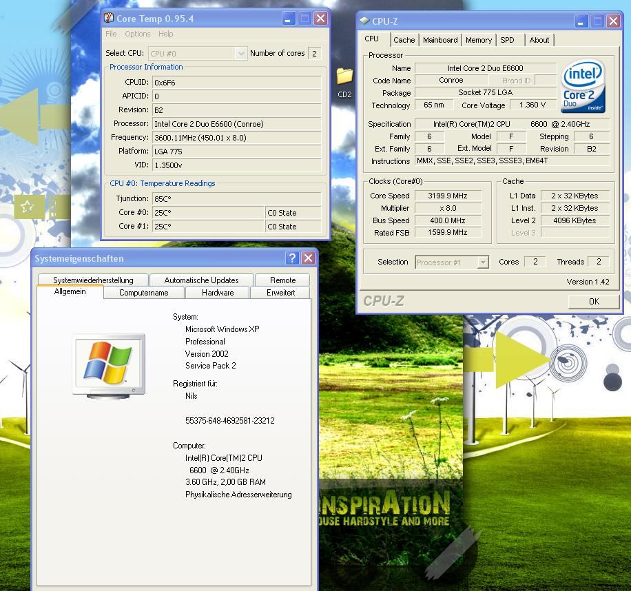Close the Core Temp window

click(x=320, y=19)
